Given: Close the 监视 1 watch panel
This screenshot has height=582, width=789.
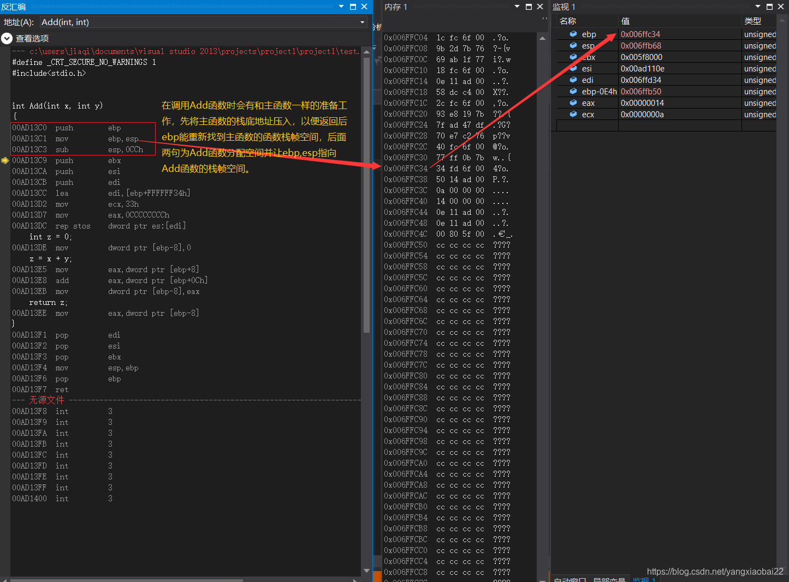Looking at the screenshot, I should click(x=781, y=7).
